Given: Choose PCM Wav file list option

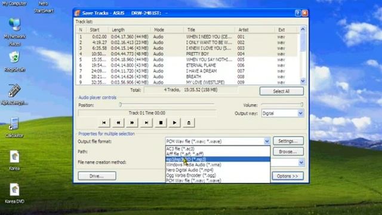Looking at the screenshot, I should pyautogui.click(x=217, y=180).
